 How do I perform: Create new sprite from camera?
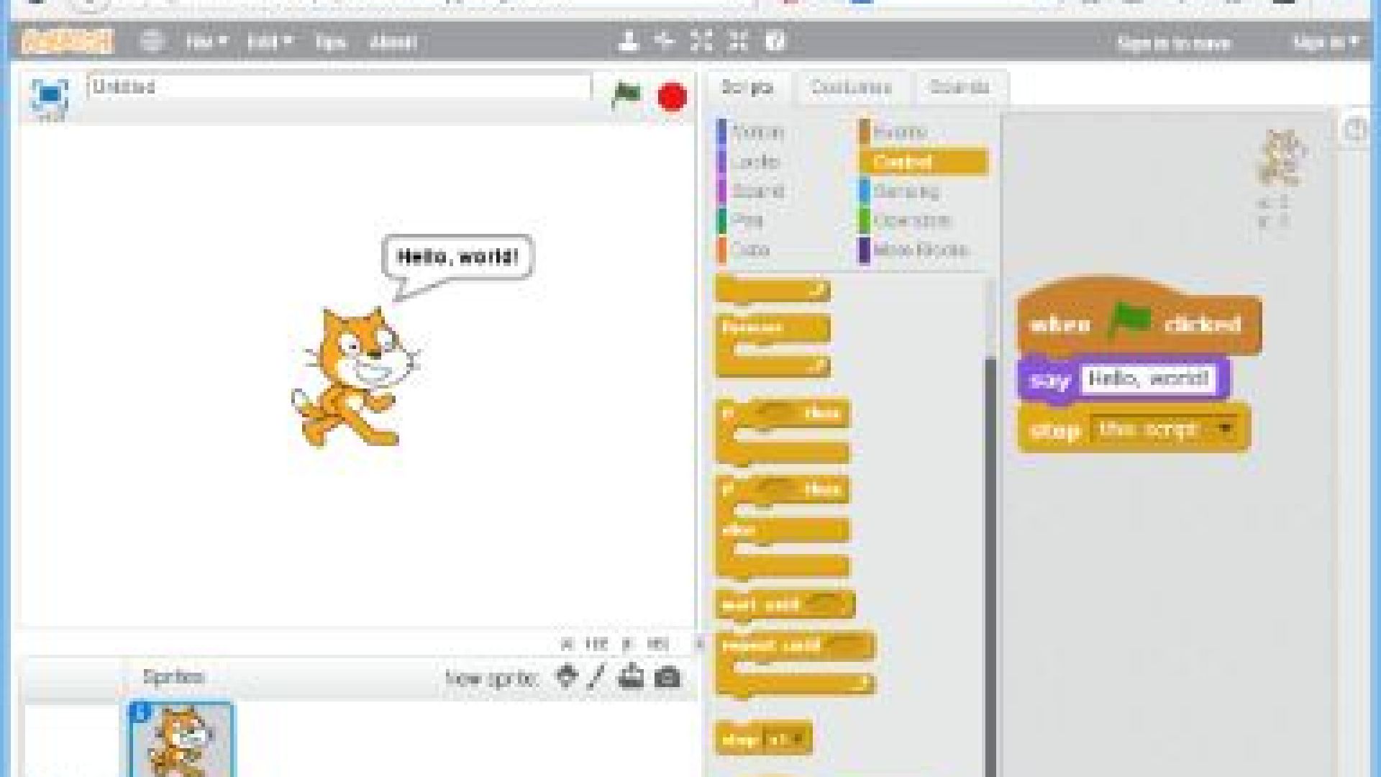coord(667,677)
